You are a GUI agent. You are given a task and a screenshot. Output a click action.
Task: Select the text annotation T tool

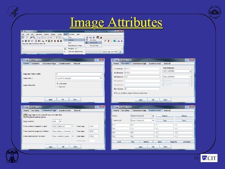27,38
